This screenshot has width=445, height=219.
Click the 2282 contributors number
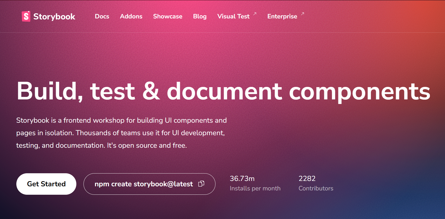[x=307, y=178]
